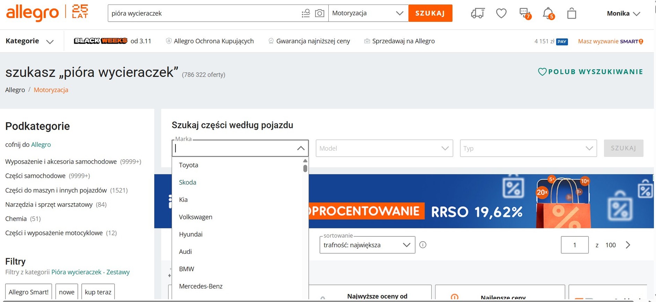
Task: Expand the Kategorie menu
Action: point(30,41)
